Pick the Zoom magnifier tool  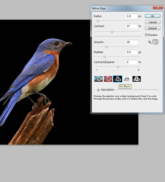point(150,42)
